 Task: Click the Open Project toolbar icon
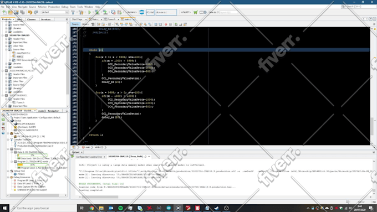point(16,12)
